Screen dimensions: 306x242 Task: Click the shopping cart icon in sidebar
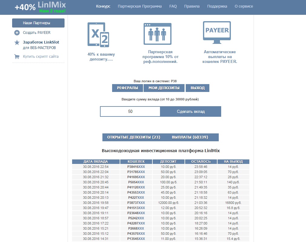click(17, 56)
